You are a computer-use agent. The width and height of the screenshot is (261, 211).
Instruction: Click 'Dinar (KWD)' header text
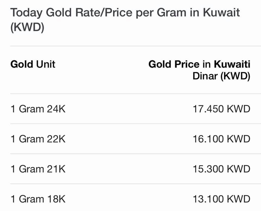pyautogui.click(x=221, y=76)
